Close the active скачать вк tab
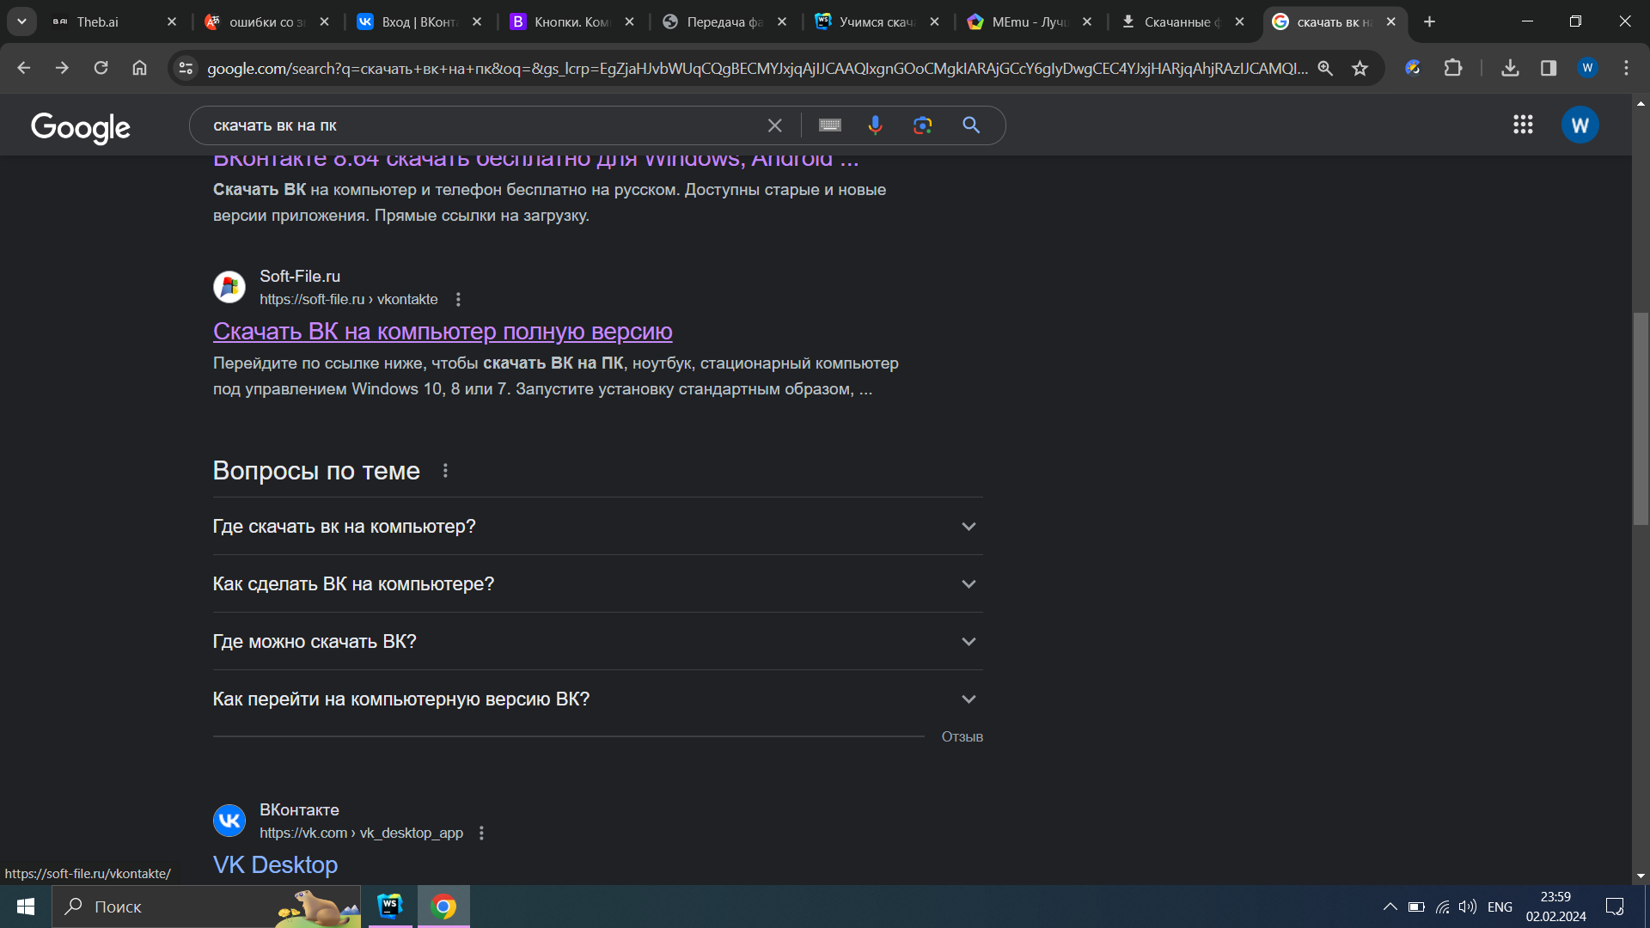1650x928 pixels. pyautogui.click(x=1391, y=21)
